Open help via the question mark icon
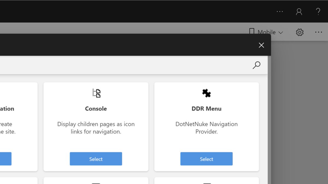This screenshot has height=184, width=328. (318, 11)
